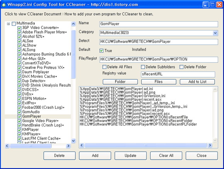Click the Close button
224x169 pixels.
pos(202,155)
